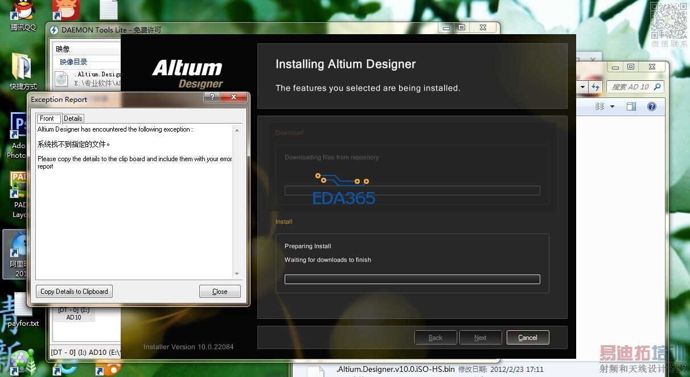Open the blue swirl shortcut below DAEMON Tools
This screenshot has width=690, height=377.
tap(64, 370)
